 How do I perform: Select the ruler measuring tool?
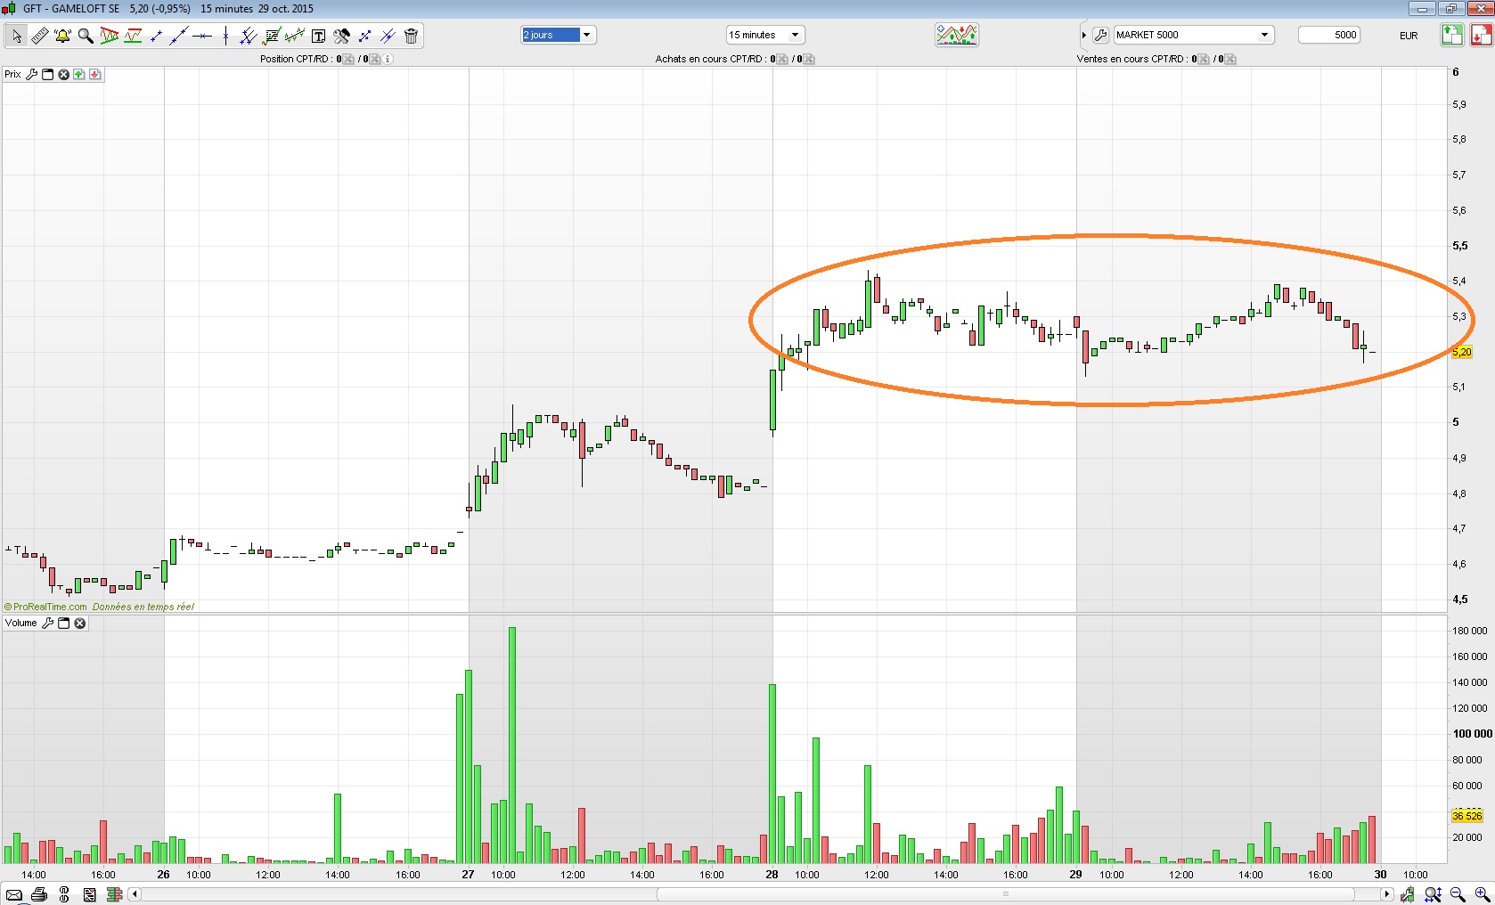pyautogui.click(x=39, y=36)
